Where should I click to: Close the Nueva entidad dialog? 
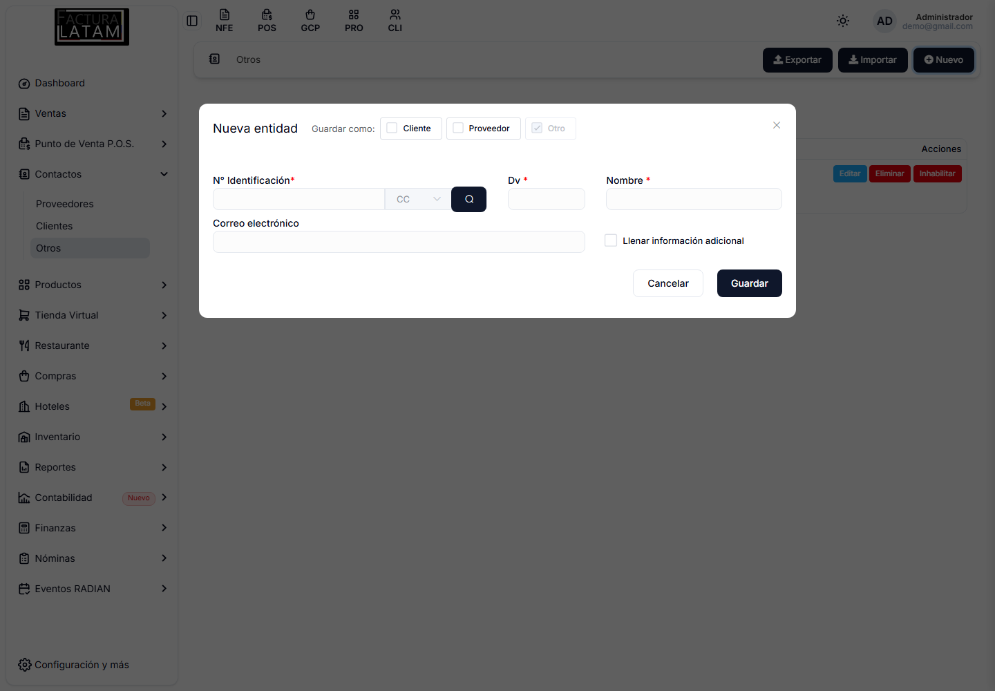[777, 125]
